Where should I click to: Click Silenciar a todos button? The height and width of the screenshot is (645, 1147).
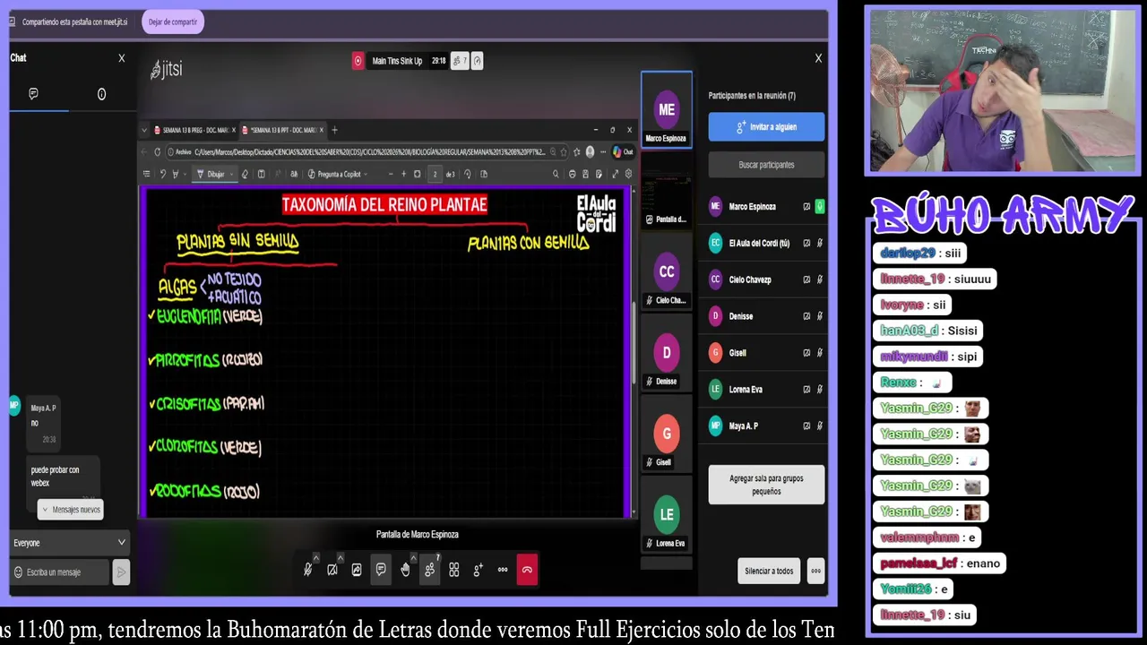click(769, 571)
